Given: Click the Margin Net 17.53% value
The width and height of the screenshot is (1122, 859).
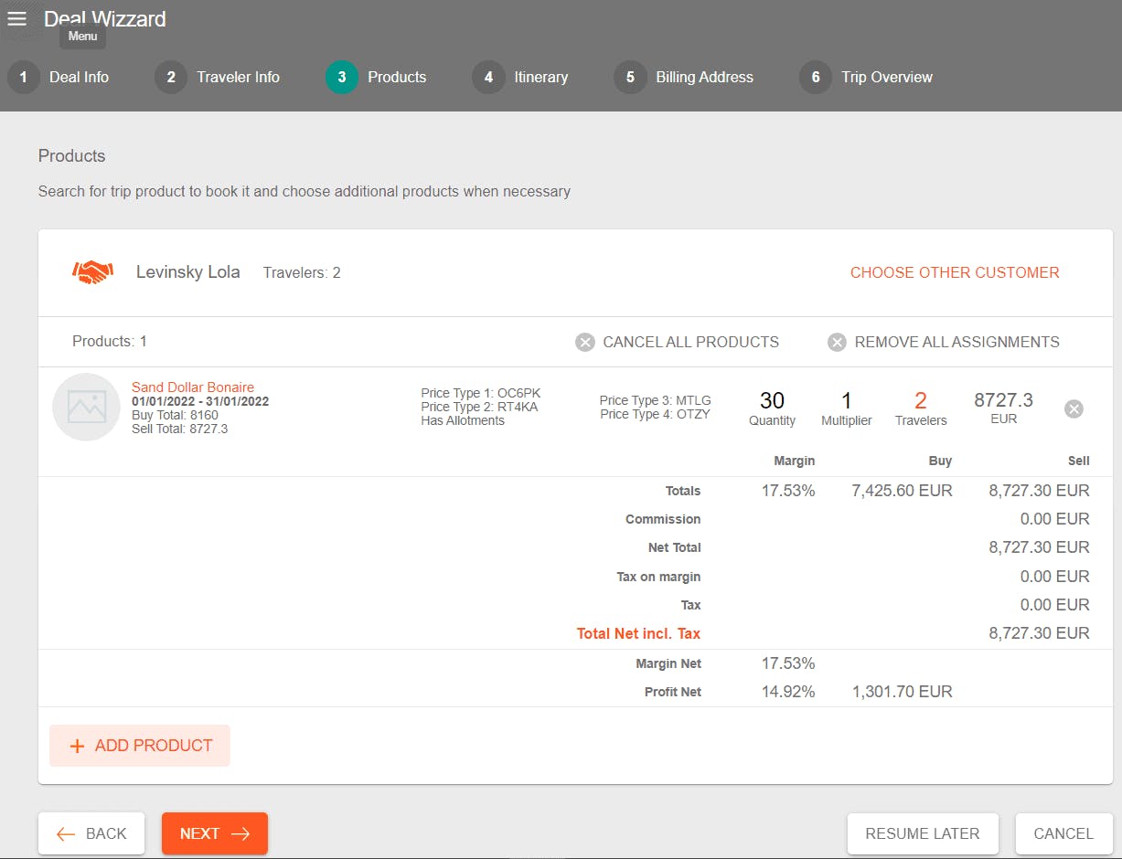Looking at the screenshot, I should (788, 663).
